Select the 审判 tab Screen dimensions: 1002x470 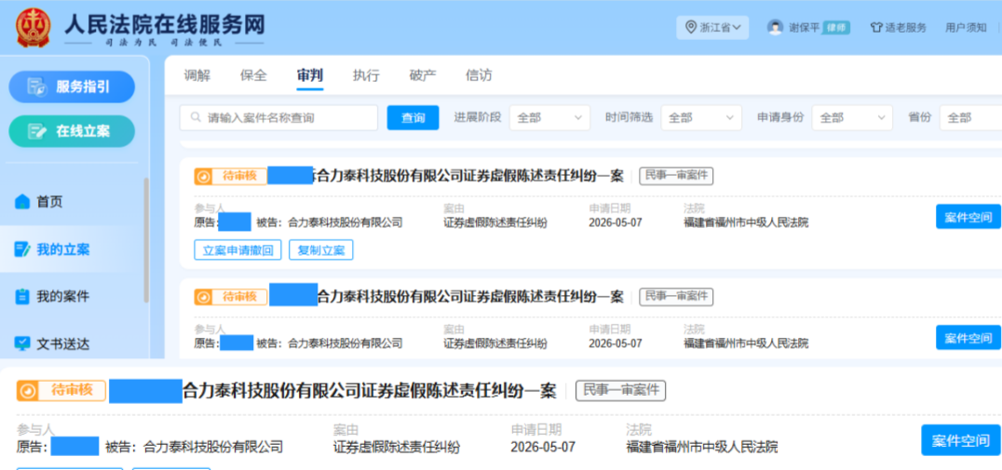(x=310, y=75)
